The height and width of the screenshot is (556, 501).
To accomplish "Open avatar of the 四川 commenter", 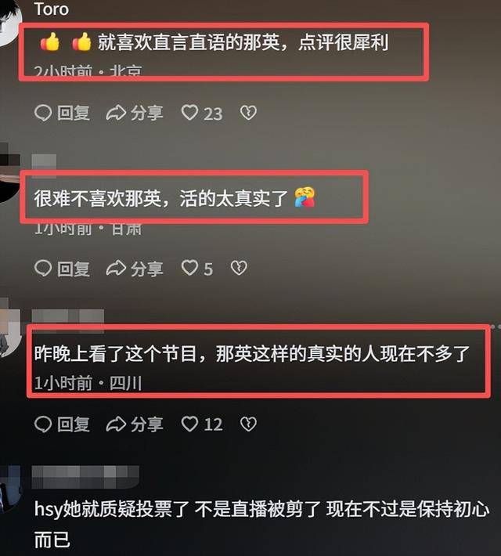I will pyautogui.click(x=9, y=328).
